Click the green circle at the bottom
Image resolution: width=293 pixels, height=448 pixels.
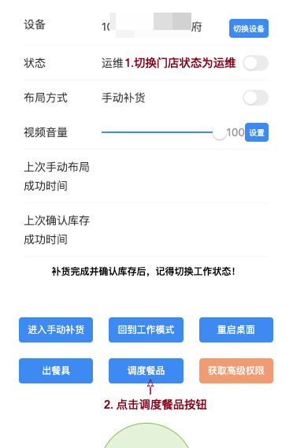(146, 435)
